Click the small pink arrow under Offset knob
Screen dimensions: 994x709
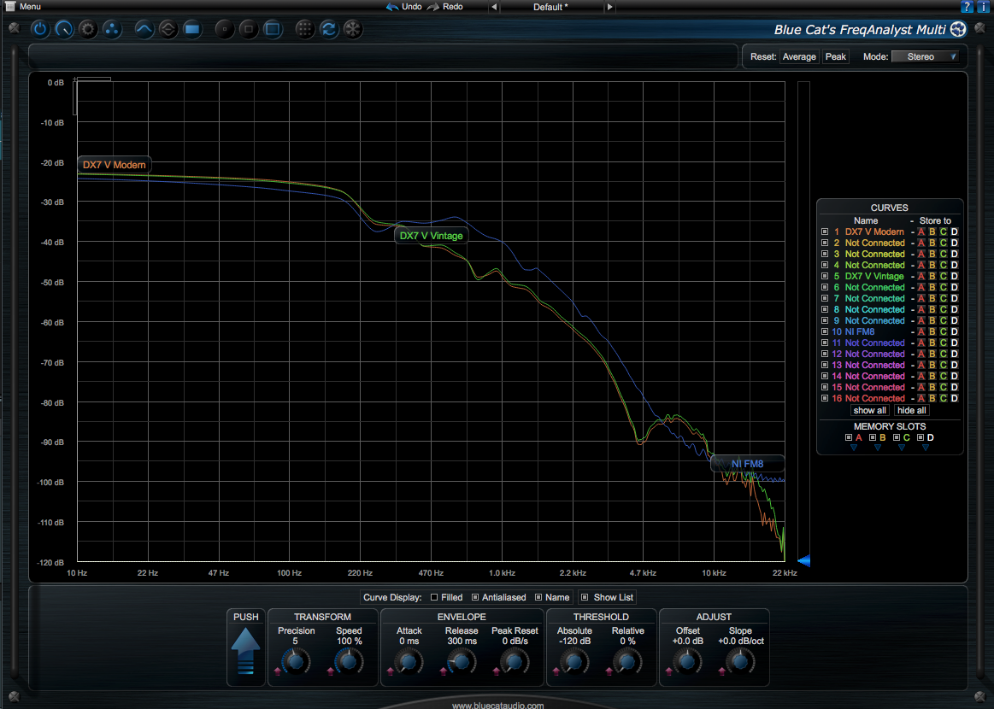click(x=669, y=671)
